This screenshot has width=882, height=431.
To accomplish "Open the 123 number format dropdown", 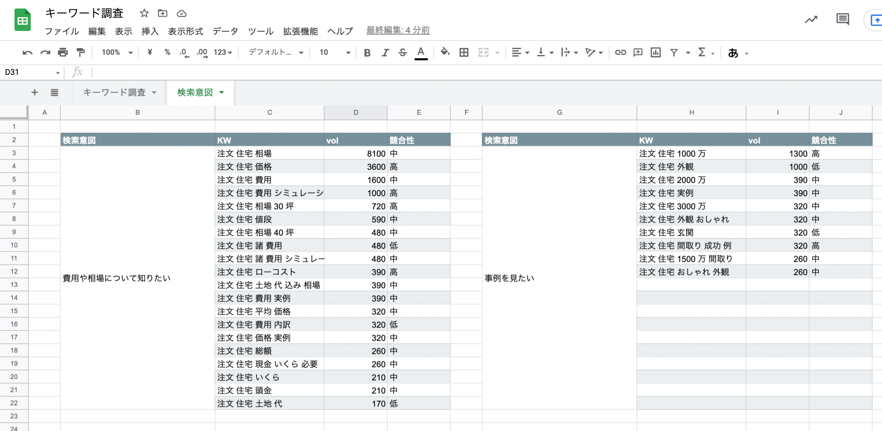I will pyautogui.click(x=223, y=53).
